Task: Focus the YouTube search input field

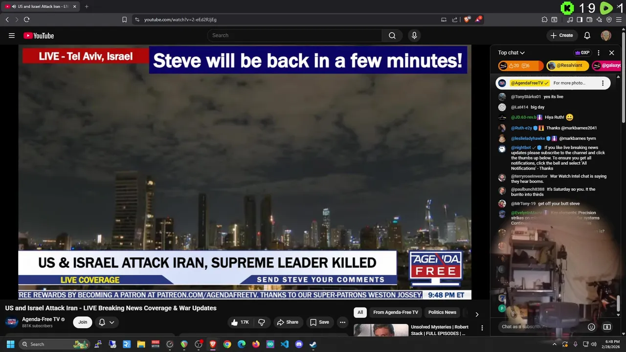Action: pyautogui.click(x=295, y=35)
